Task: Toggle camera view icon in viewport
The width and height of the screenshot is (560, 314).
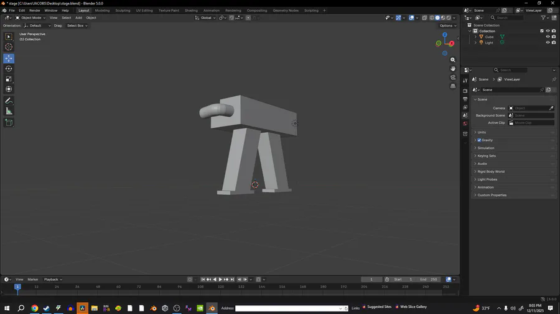Action: pos(452,78)
